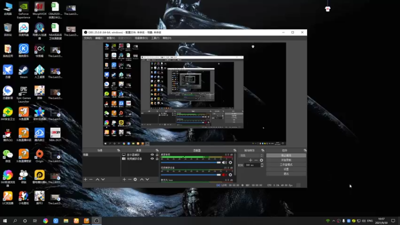Viewport: 400px width, 225px height.
Task: Hide the video capture device eye icon
Action: 152,158
